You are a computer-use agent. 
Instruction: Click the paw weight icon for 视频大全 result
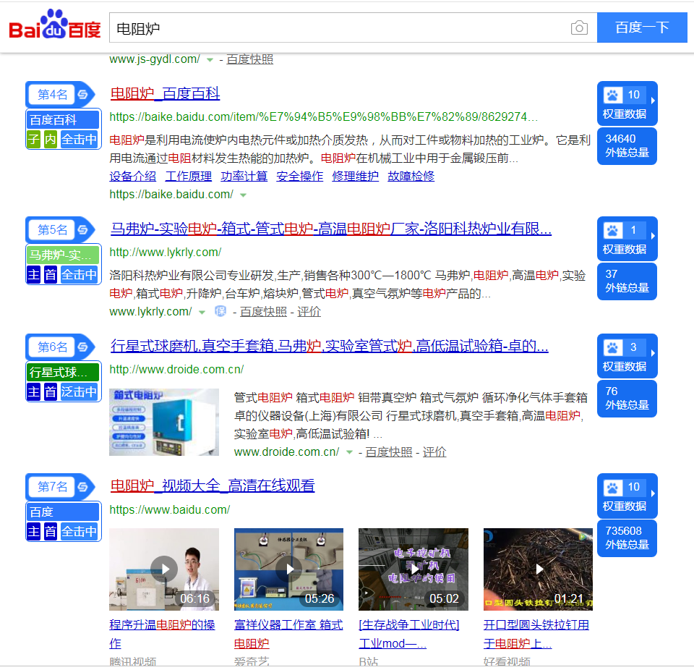point(612,488)
